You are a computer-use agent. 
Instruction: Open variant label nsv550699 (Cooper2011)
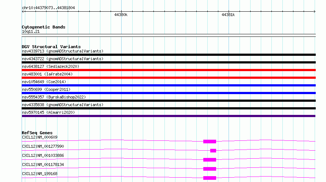[x=46, y=89]
